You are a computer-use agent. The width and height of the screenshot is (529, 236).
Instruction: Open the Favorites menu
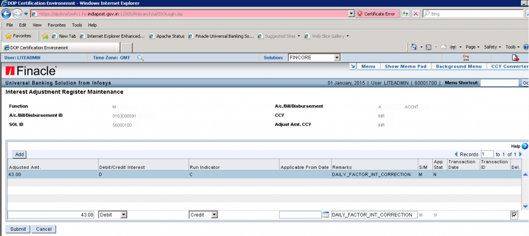(x=57, y=25)
